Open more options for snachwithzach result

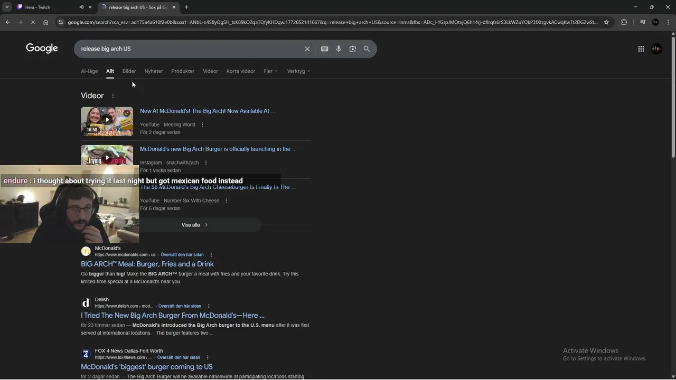click(206, 163)
